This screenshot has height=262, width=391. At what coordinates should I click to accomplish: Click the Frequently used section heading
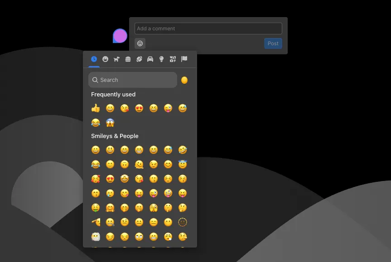pos(113,95)
